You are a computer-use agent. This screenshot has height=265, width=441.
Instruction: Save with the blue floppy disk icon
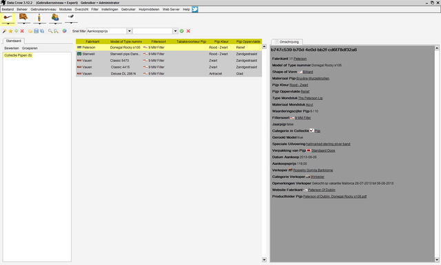point(36,31)
